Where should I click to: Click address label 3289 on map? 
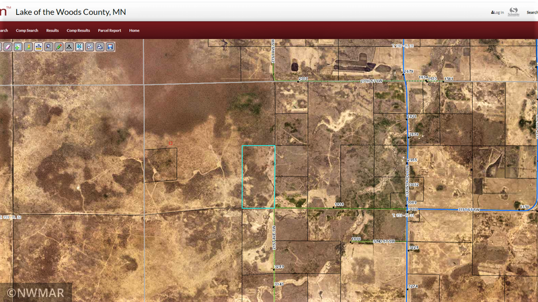pos(279,266)
